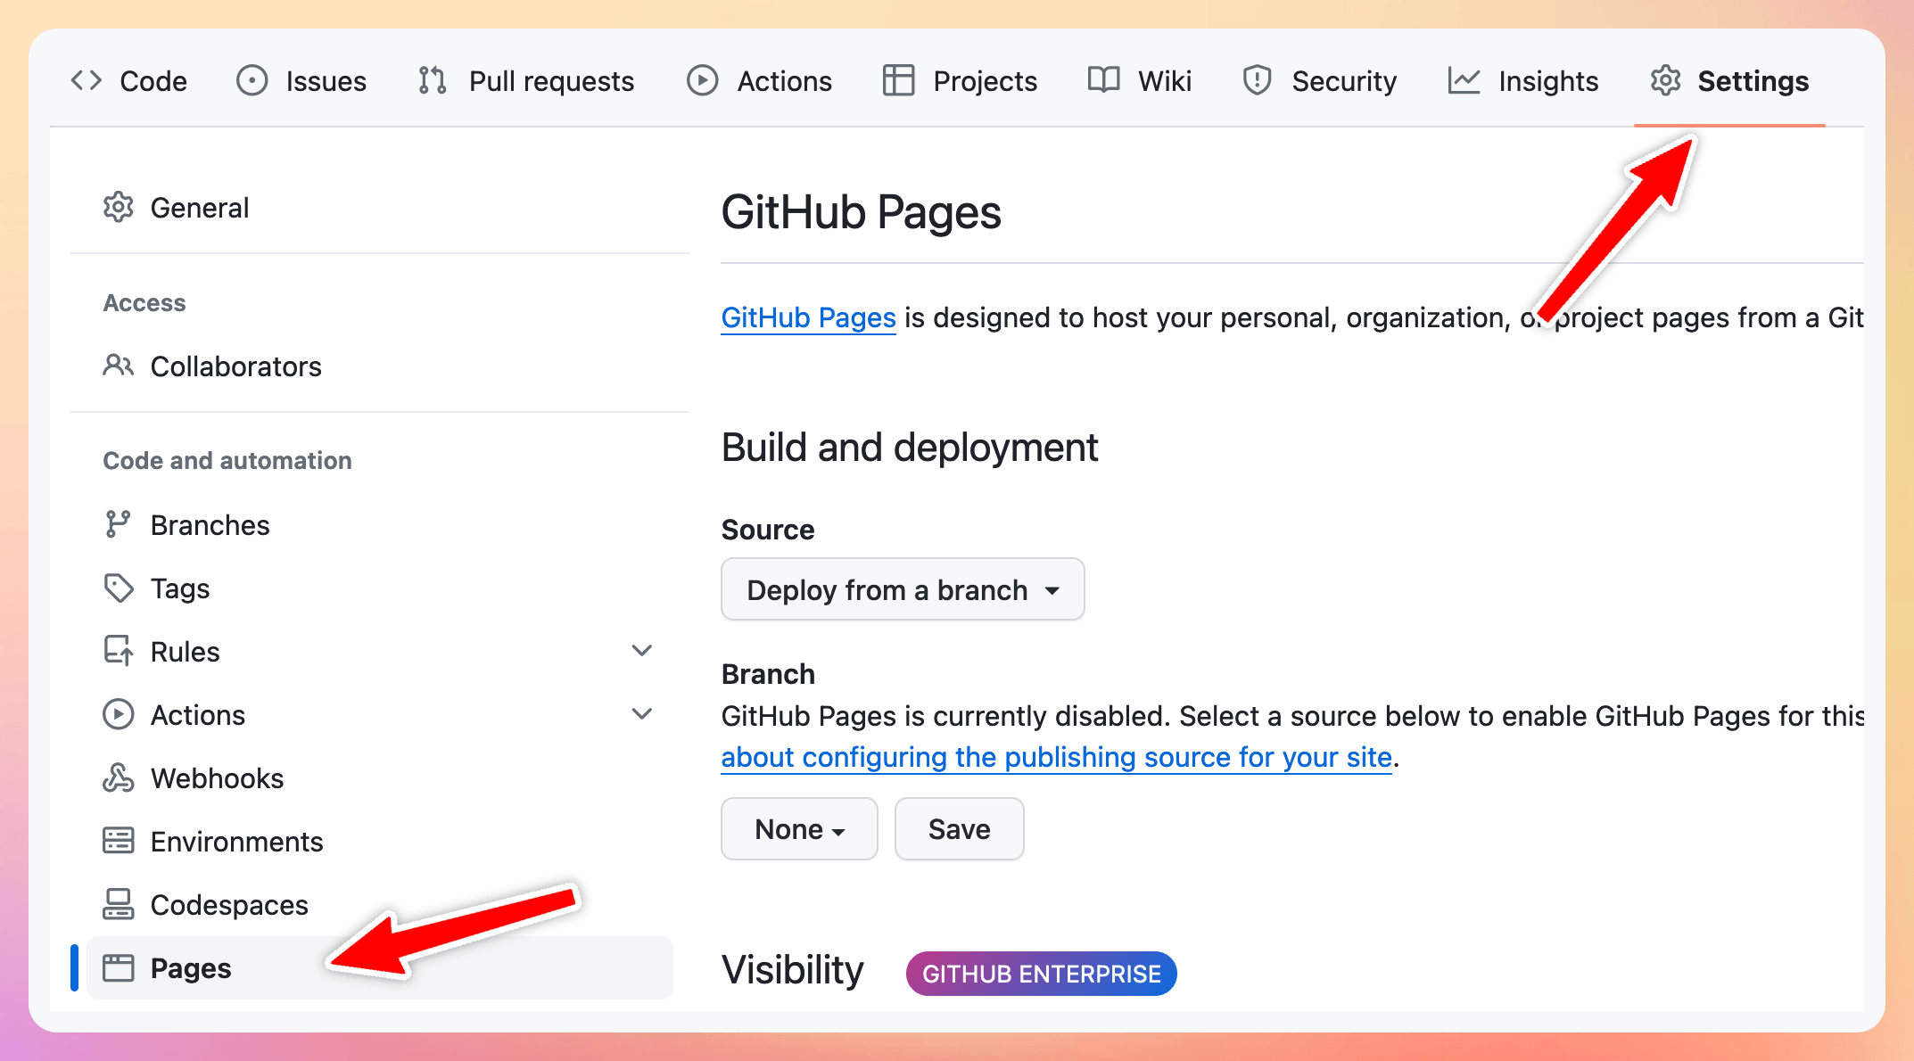Expand the Rules section chevron
Image resolution: width=1914 pixels, height=1061 pixels.
coord(642,650)
